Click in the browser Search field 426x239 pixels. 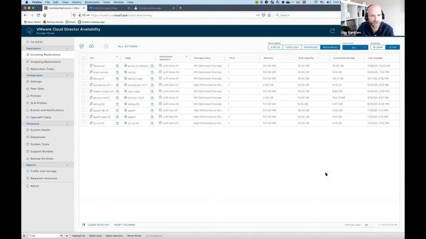click(x=307, y=15)
